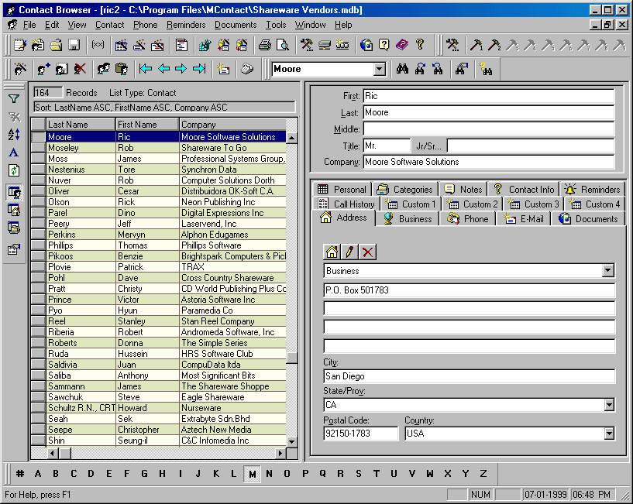
Task: Click the house icon above address type
Action: [x=332, y=252]
